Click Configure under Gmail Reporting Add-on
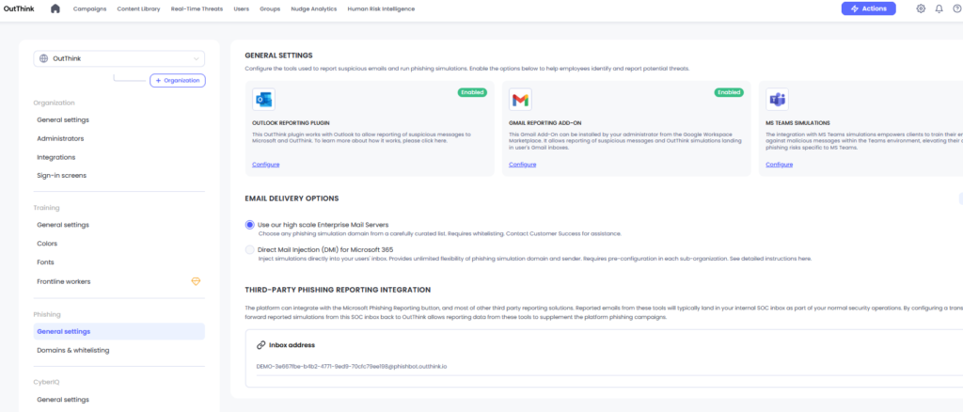Image resolution: width=963 pixels, height=412 pixels. click(522, 165)
